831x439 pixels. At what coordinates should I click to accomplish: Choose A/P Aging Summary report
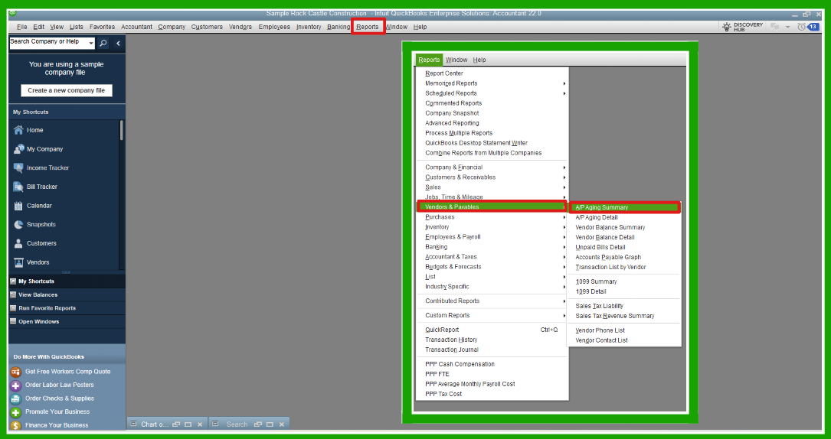(x=624, y=207)
